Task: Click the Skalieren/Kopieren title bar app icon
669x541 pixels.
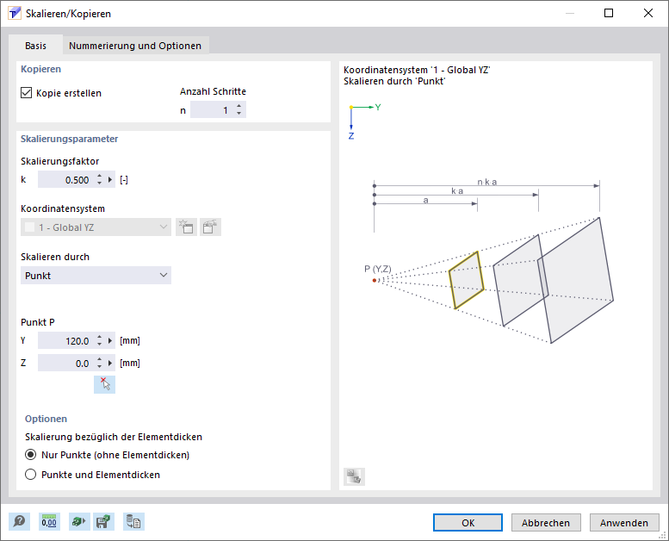Action: pos(14,13)
